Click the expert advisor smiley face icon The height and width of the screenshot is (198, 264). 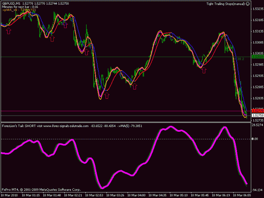click(248, 4)
